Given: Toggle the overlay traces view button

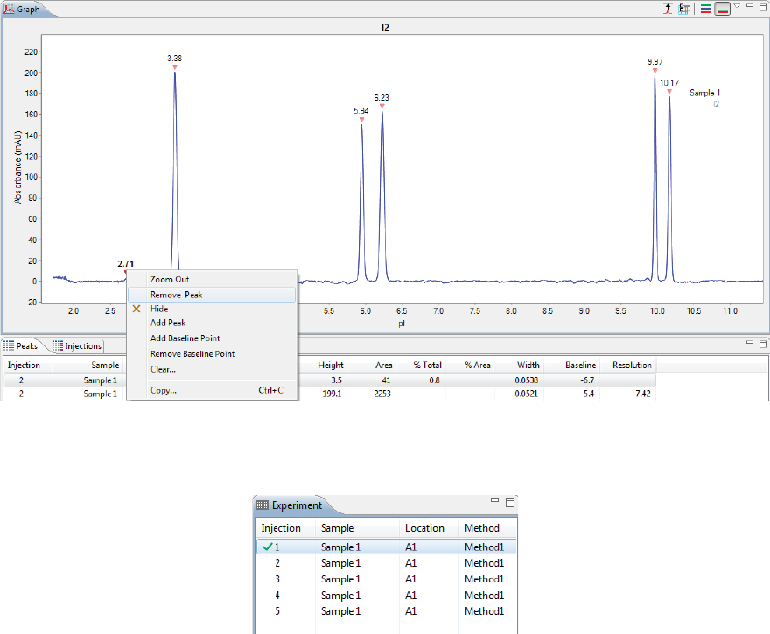Looking at the screenshot, I should tap(722, 9).
